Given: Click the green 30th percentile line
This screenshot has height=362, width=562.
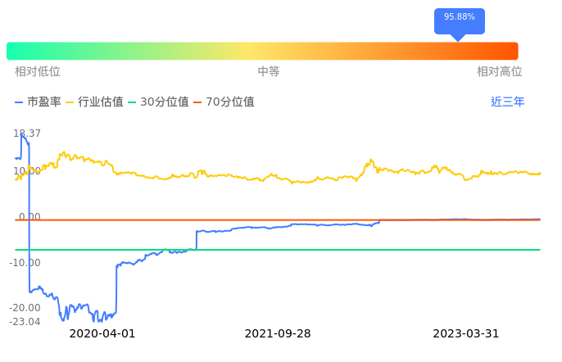Looking at the screenshot, I should coord(328,250).
